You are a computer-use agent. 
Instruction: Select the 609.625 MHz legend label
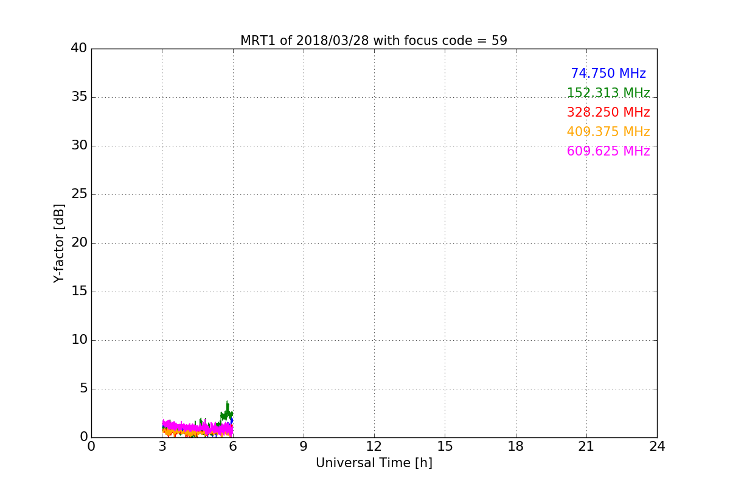click(x=608, y=151)
